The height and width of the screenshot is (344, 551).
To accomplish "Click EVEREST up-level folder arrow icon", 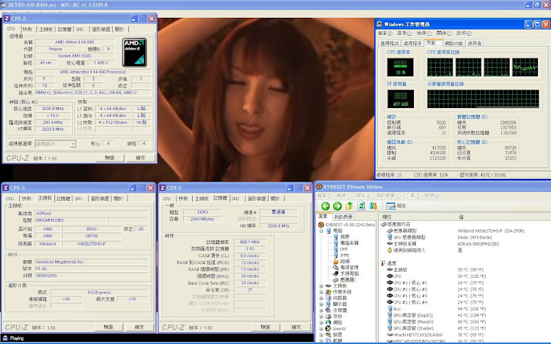I will click(349, 206).
